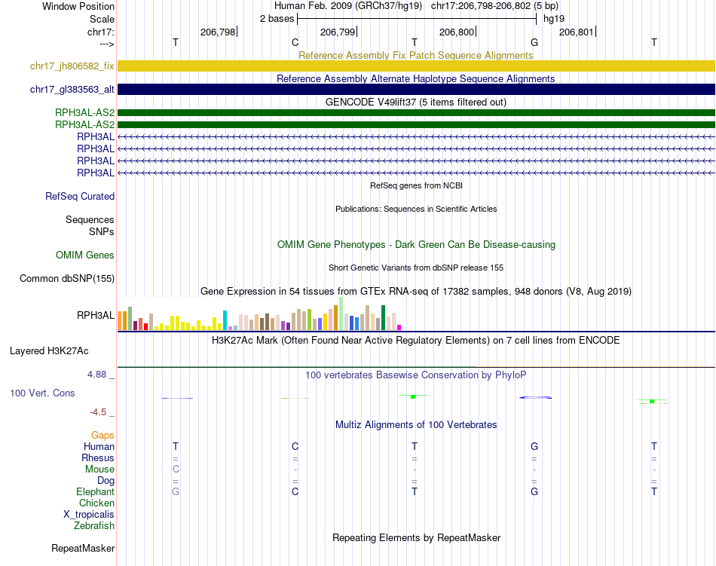
Task: Select the Chicken species row label
Action: (x=96, y=503)
